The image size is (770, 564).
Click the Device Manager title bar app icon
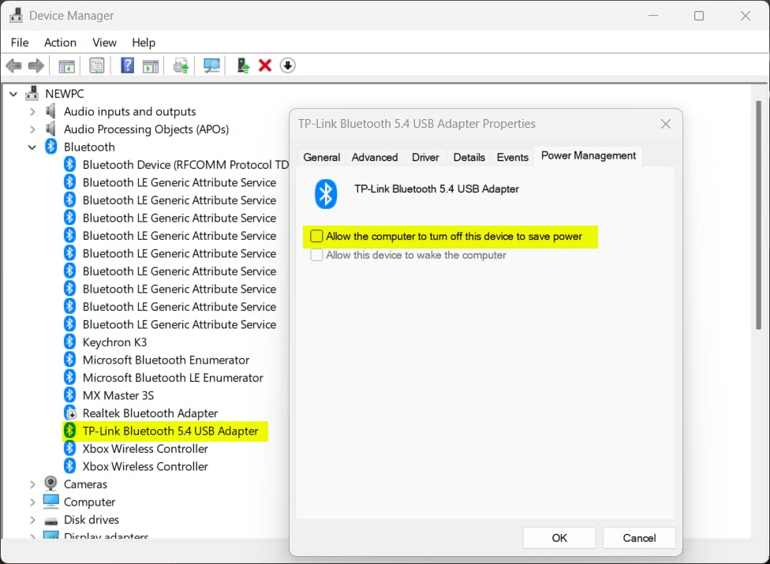pyautogui.click(x=17, y=15)
